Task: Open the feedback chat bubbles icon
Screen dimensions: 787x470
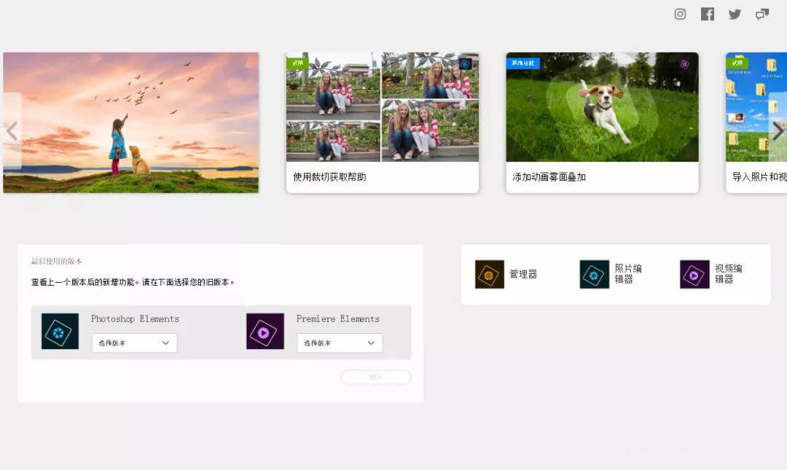Action: point(762,14)
